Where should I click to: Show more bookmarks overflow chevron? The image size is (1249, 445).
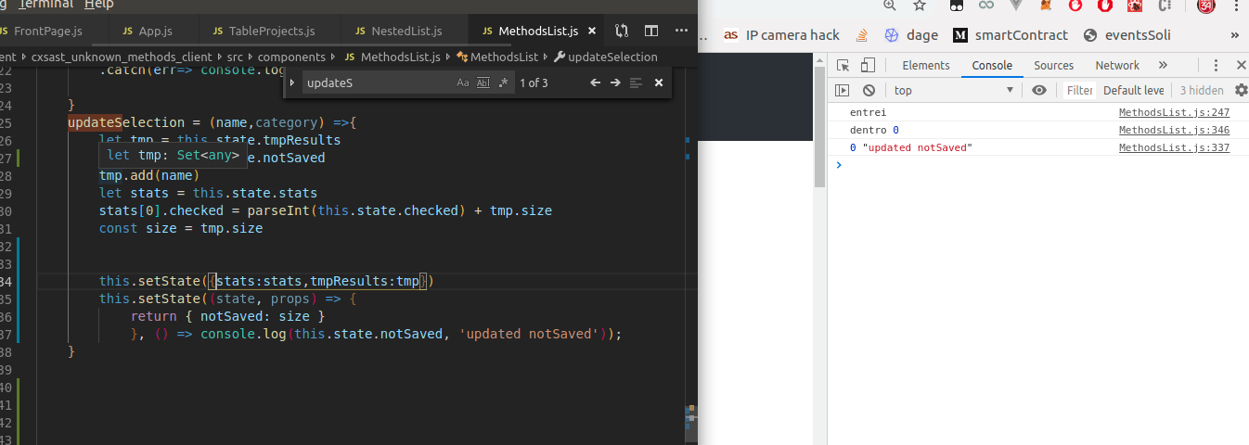pos(1235,35)
